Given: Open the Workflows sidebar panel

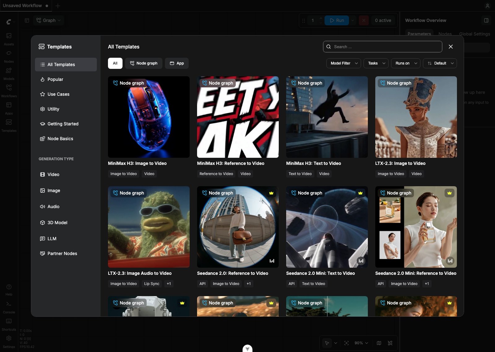Looking at the screenshot, I should 9,91.
